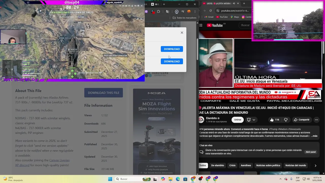The image size is (325, 183).
Task: Open the media control icon in left browser
Action: point(183,11)
